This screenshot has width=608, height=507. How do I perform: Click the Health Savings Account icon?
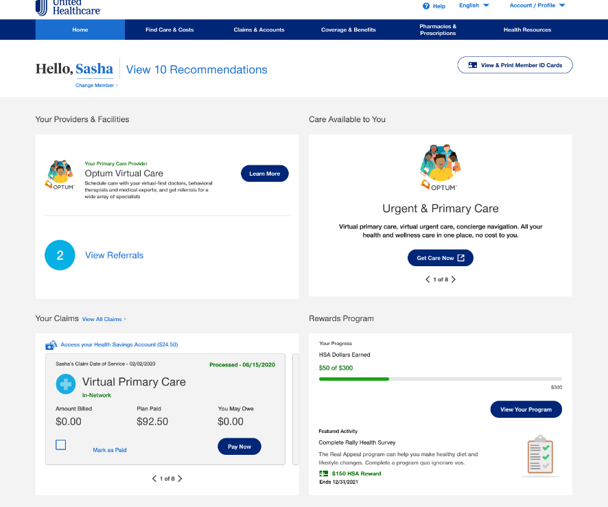point(51,344)
